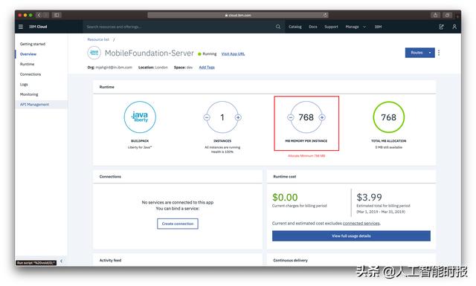Select Overview in sidebar
This screenshot has width=476, height=286.
[x=28, y=54]
